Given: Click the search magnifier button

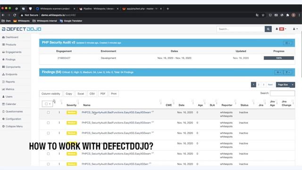Looking at the screenshot, I should (x=268, y=29).
